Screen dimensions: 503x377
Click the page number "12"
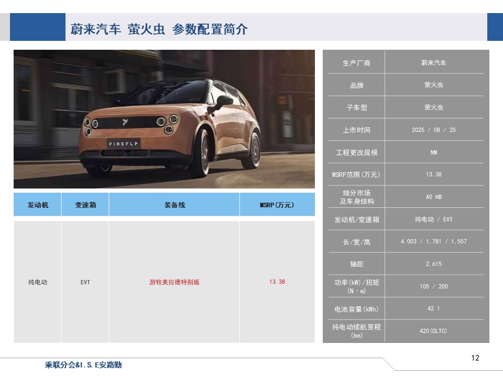pos(475,358)
